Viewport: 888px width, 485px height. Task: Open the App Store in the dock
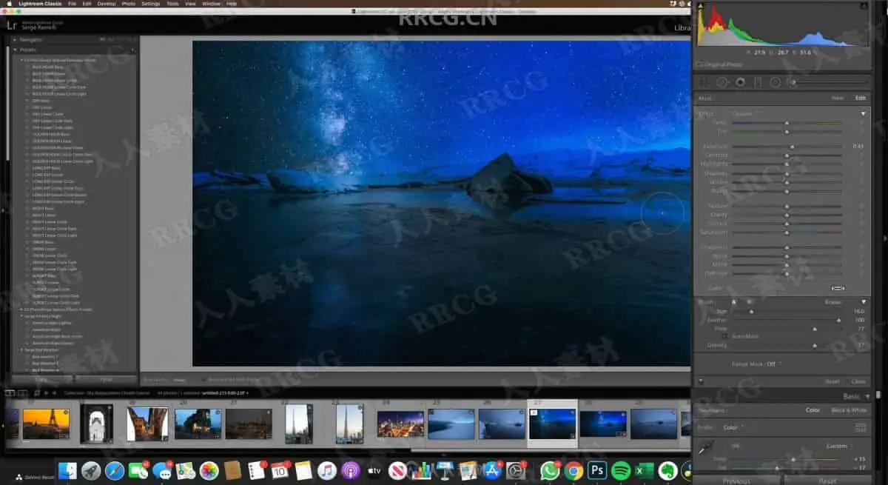click(x=492, y=470)
